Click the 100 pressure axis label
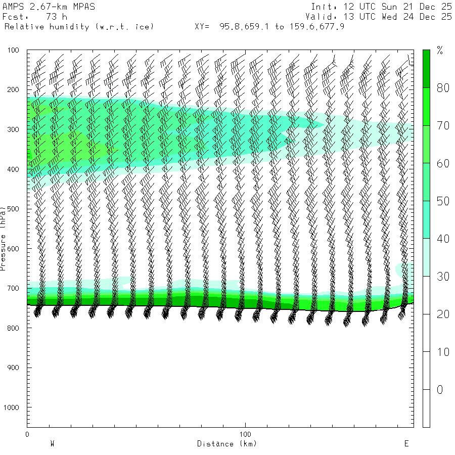 pos(13,50)
